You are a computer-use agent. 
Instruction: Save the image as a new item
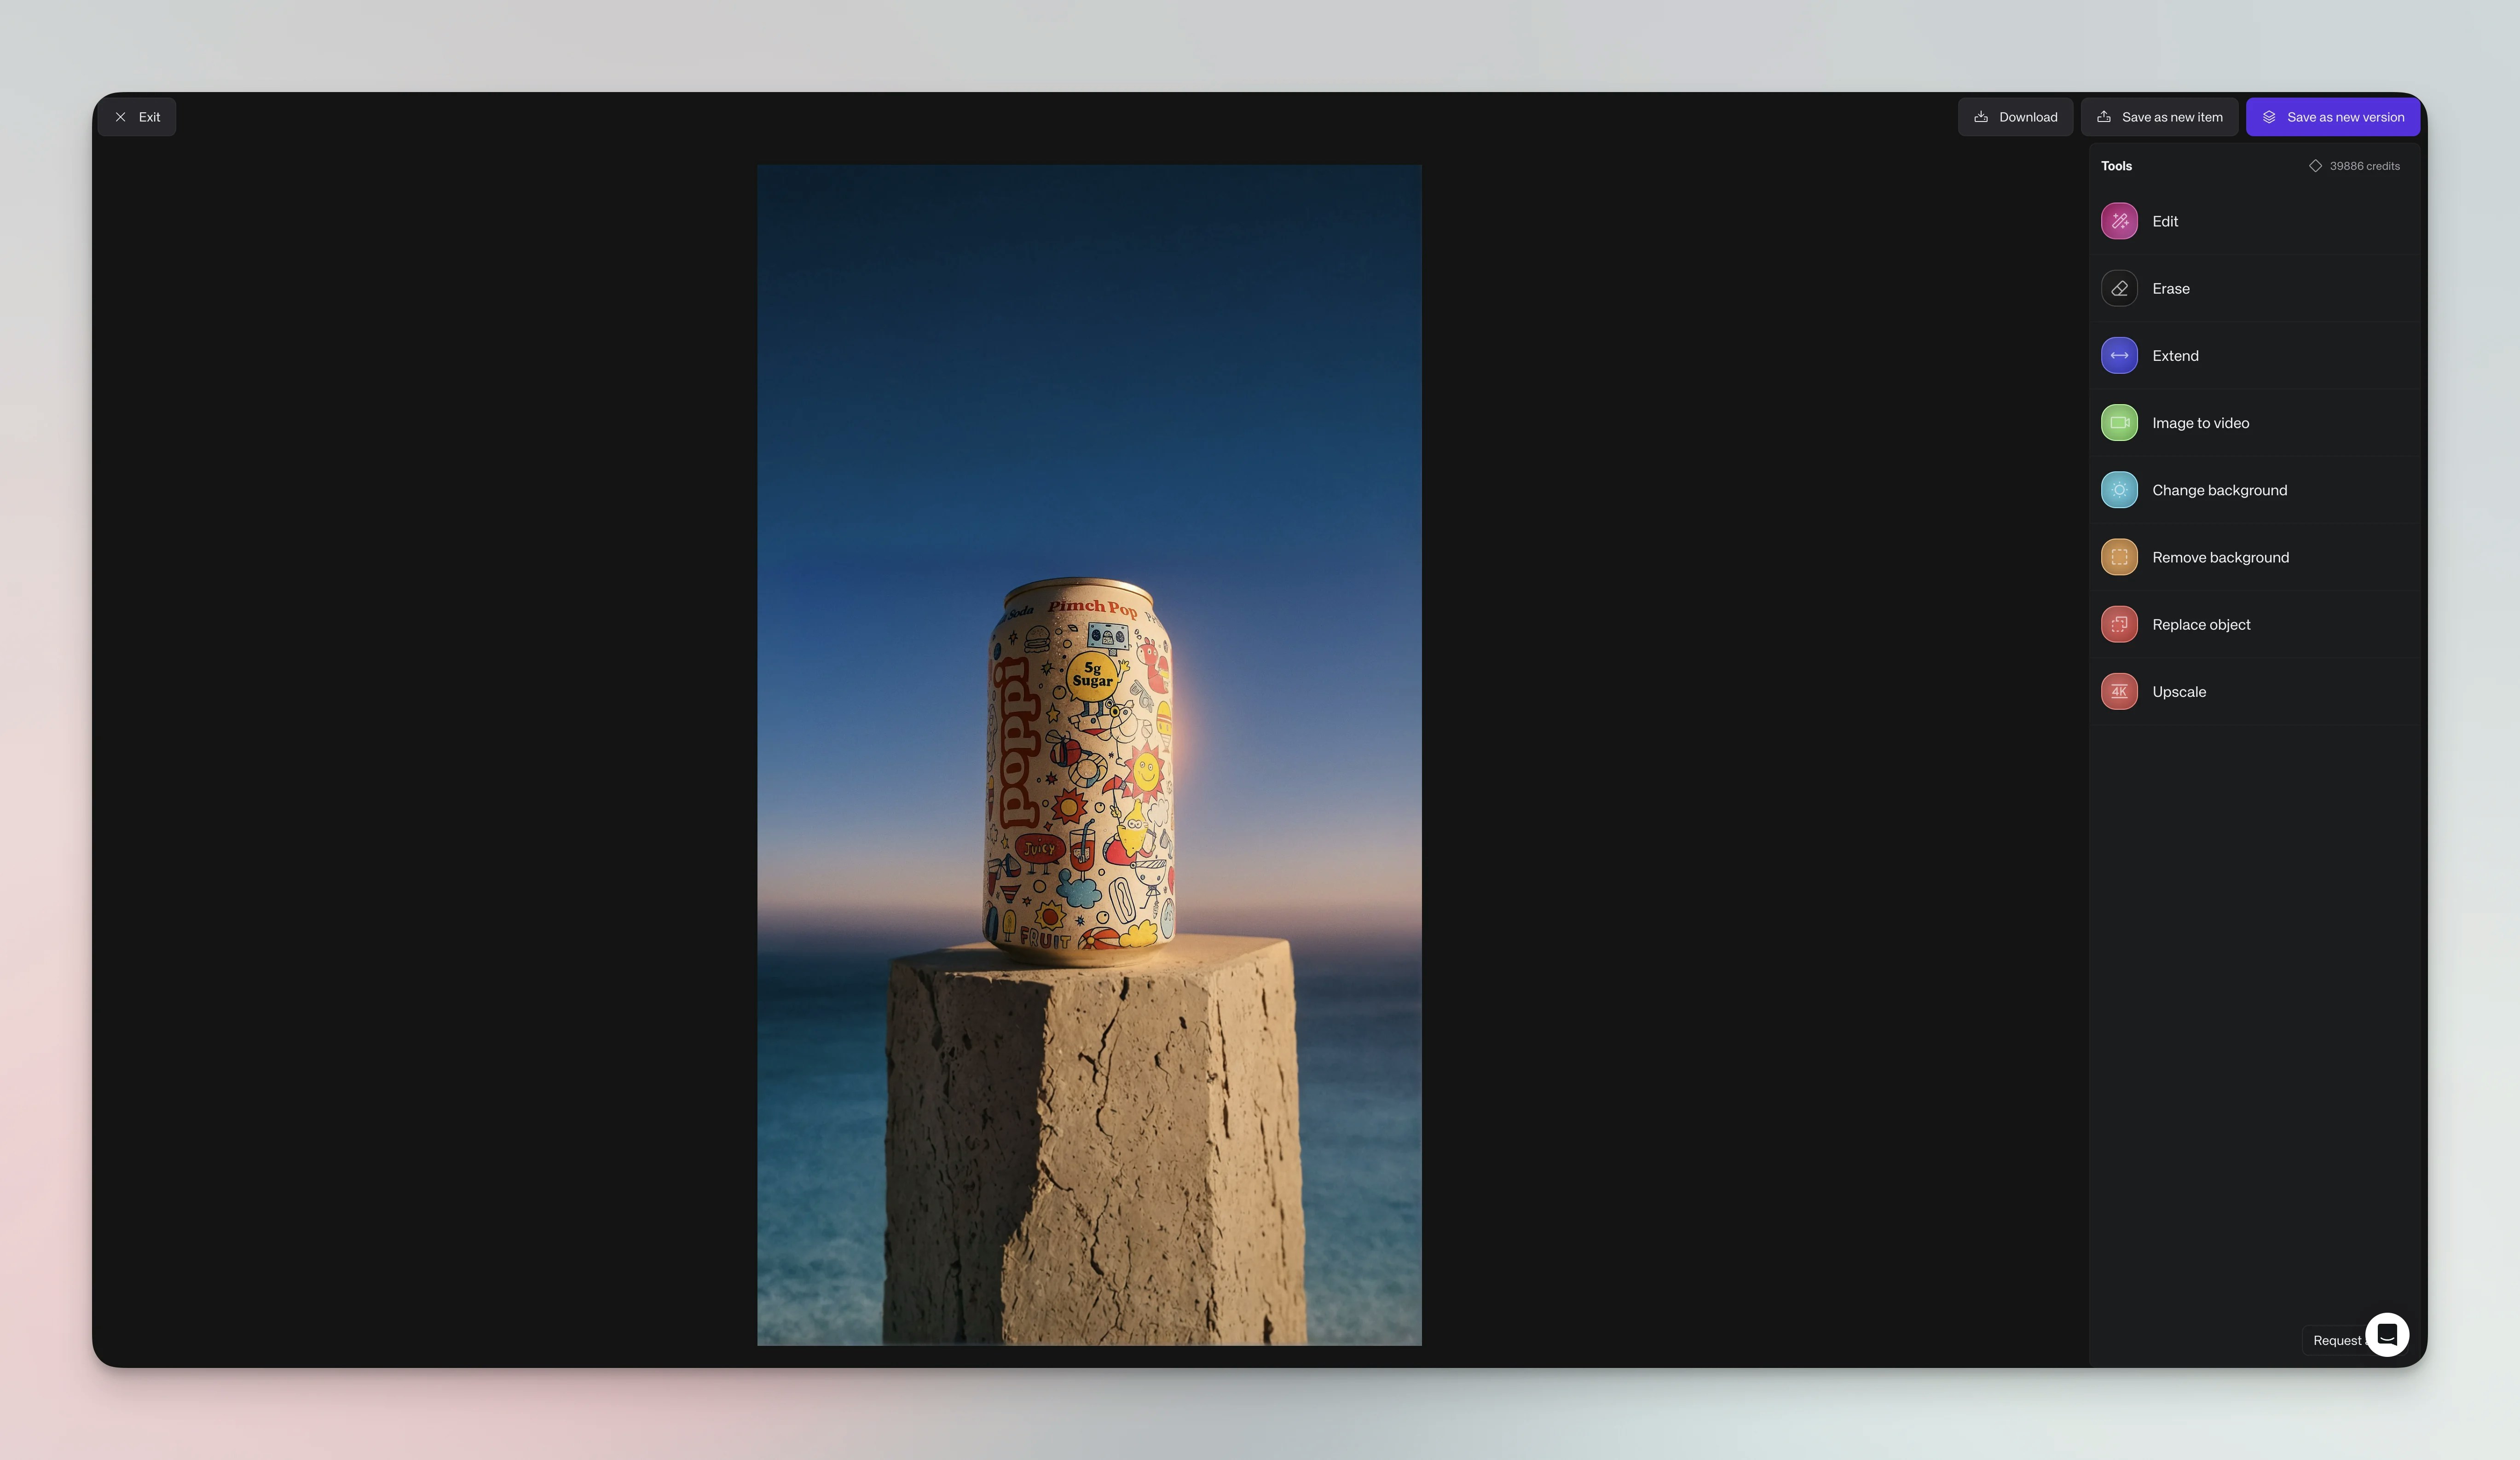click(2160, 116)
